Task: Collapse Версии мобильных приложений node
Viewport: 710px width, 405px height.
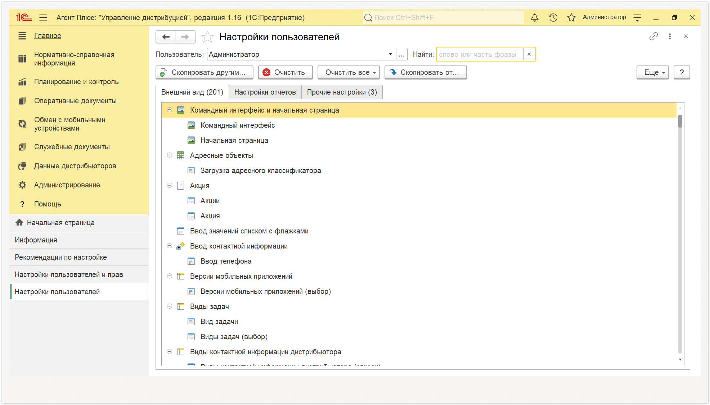Action: coord(170,276)
